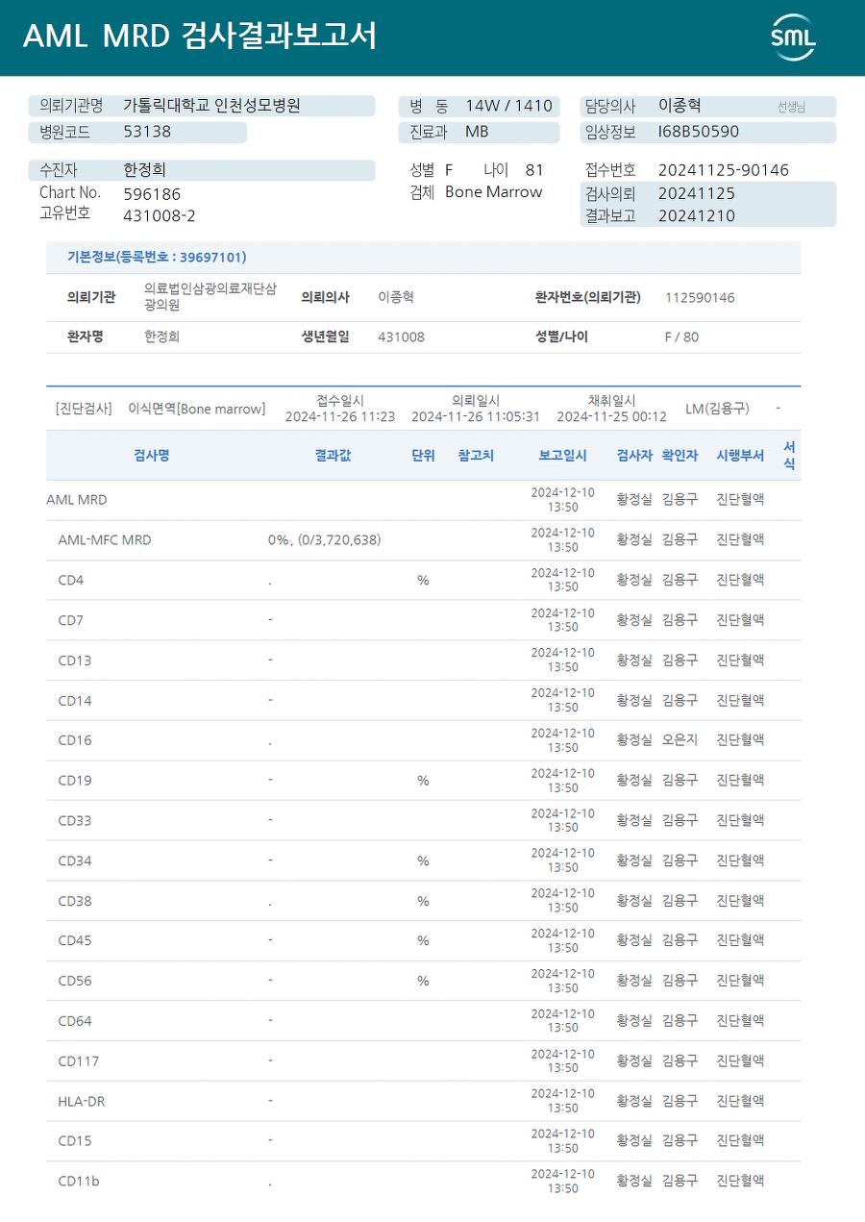This screenshot has width=865, height=1222.
Task: Select the report title 'AML MRD 검사결과보고서'
Action: [x=200, y=37]
